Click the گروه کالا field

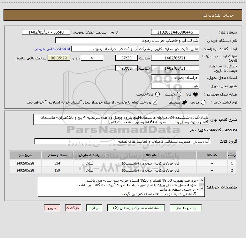pyautogui.click(x=122, y=141)
